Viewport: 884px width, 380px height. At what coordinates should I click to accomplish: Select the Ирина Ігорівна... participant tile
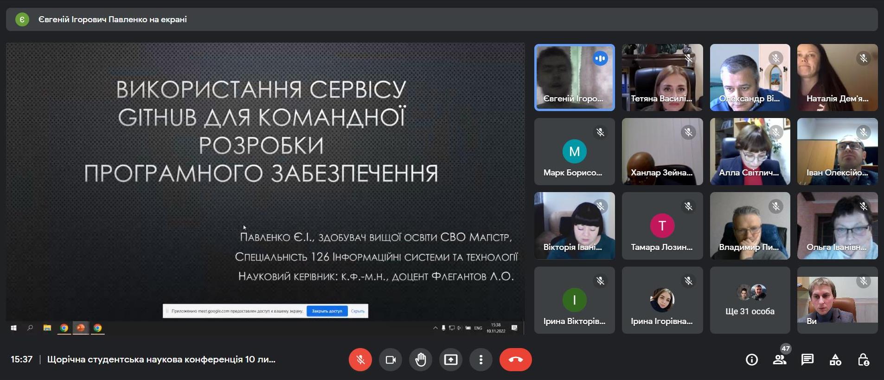pyautogui.click(x=662, y=300)
